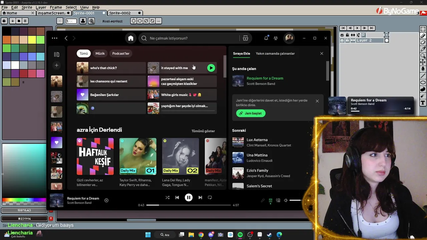The width and height of the screenshot is (427, 240).
Task: Open Spotify friend activity icon
Action: click(x=276, y=38)
